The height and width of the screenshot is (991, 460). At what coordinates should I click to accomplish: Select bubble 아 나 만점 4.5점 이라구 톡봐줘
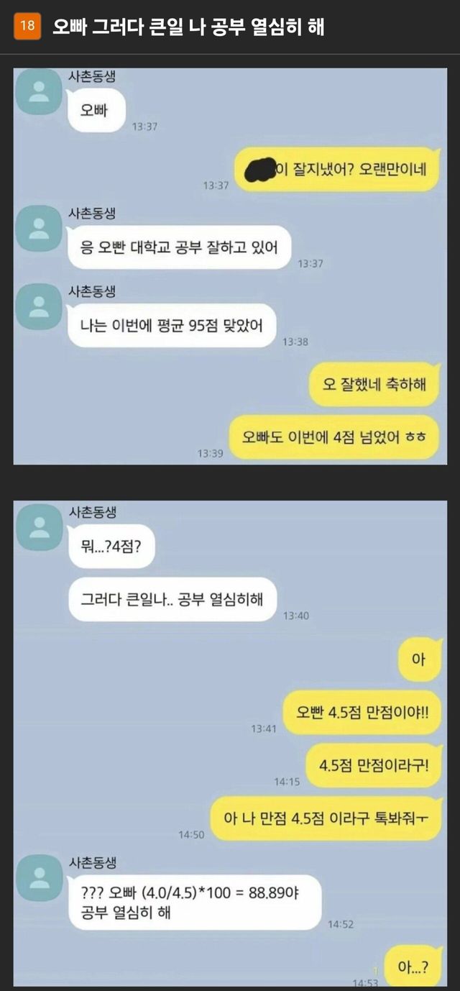click(326, 818)
